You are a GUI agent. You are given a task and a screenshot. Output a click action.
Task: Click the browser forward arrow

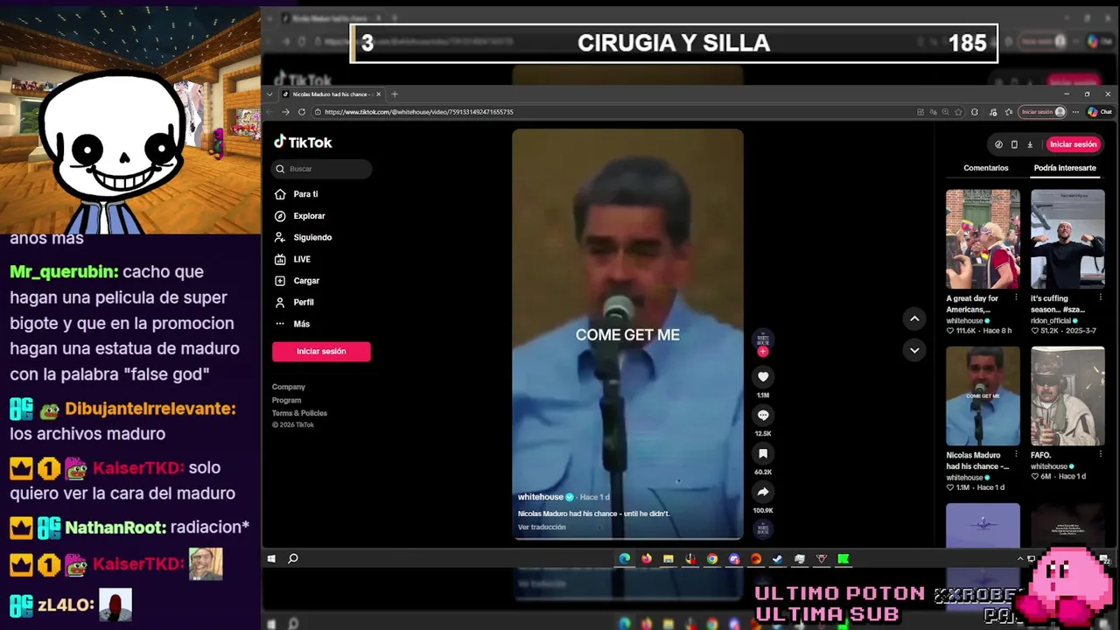point(285,112)
